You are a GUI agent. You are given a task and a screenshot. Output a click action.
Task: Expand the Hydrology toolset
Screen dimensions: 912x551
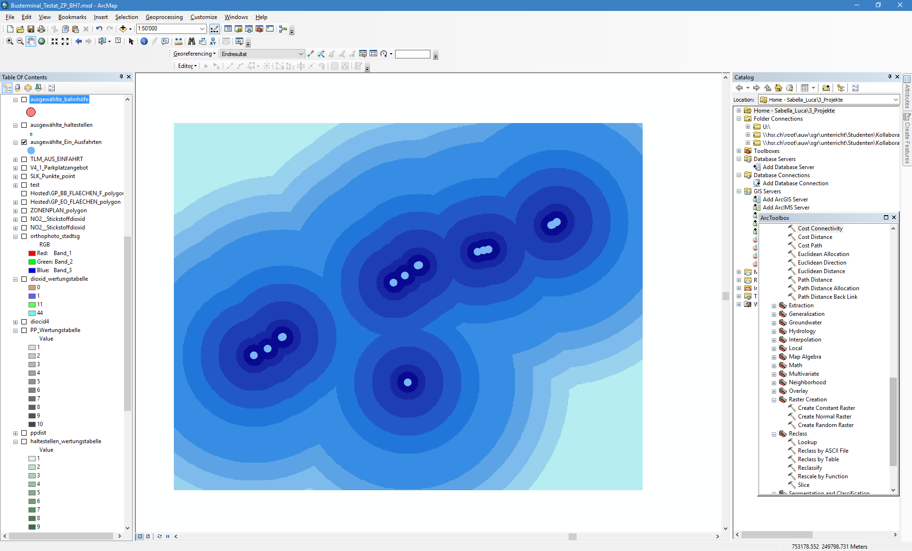[774, 332]
